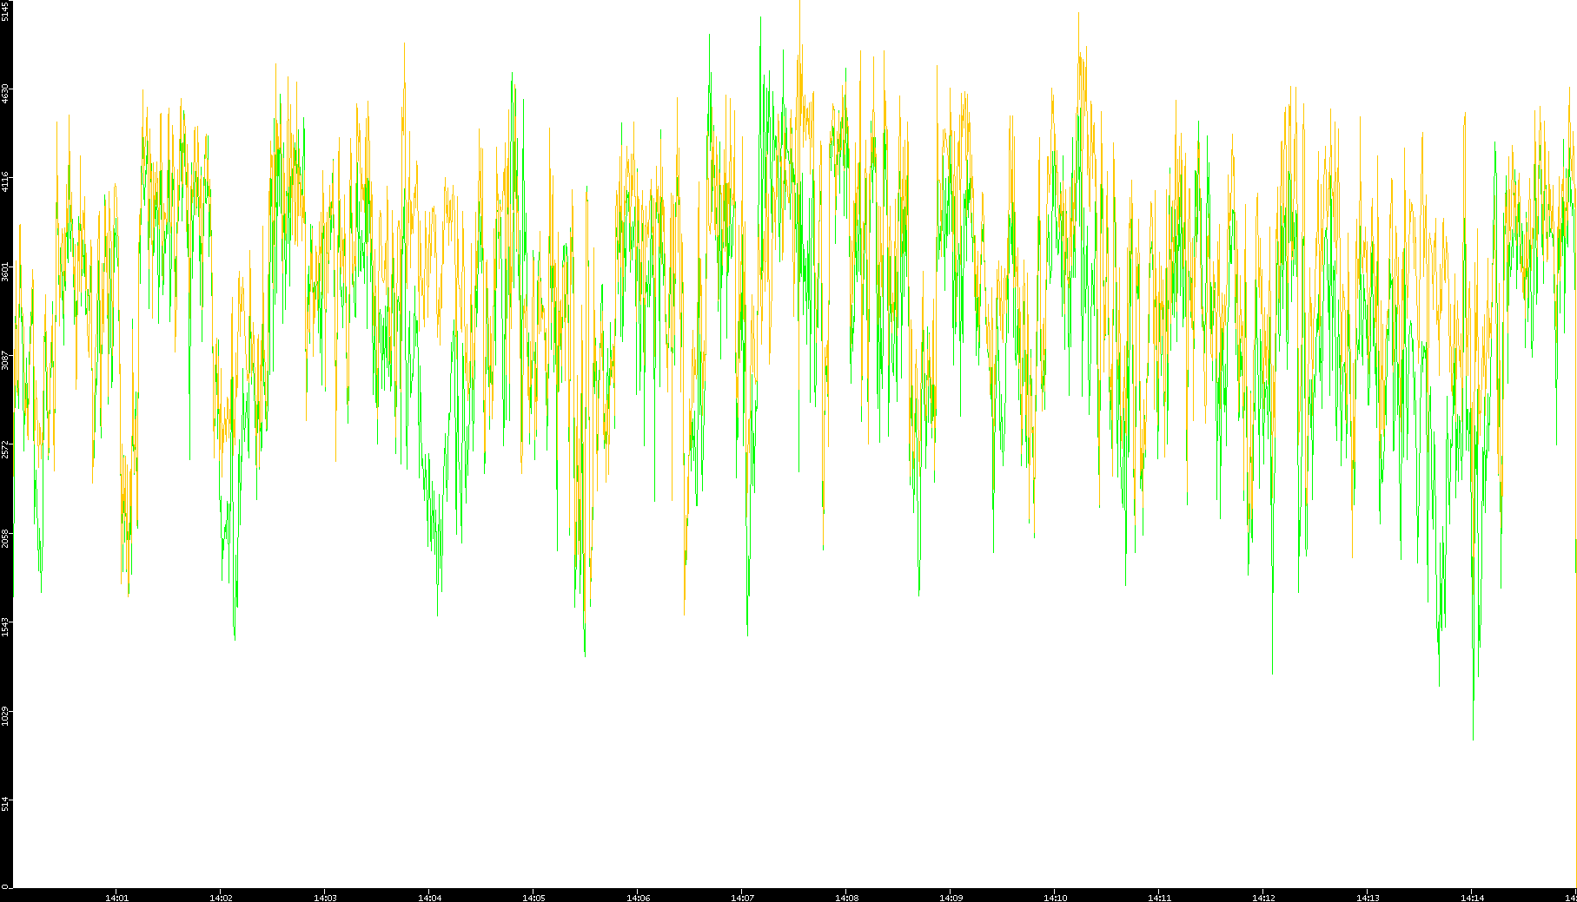Click the 2058 value on the vertical axis

click(x=5, y=538)
